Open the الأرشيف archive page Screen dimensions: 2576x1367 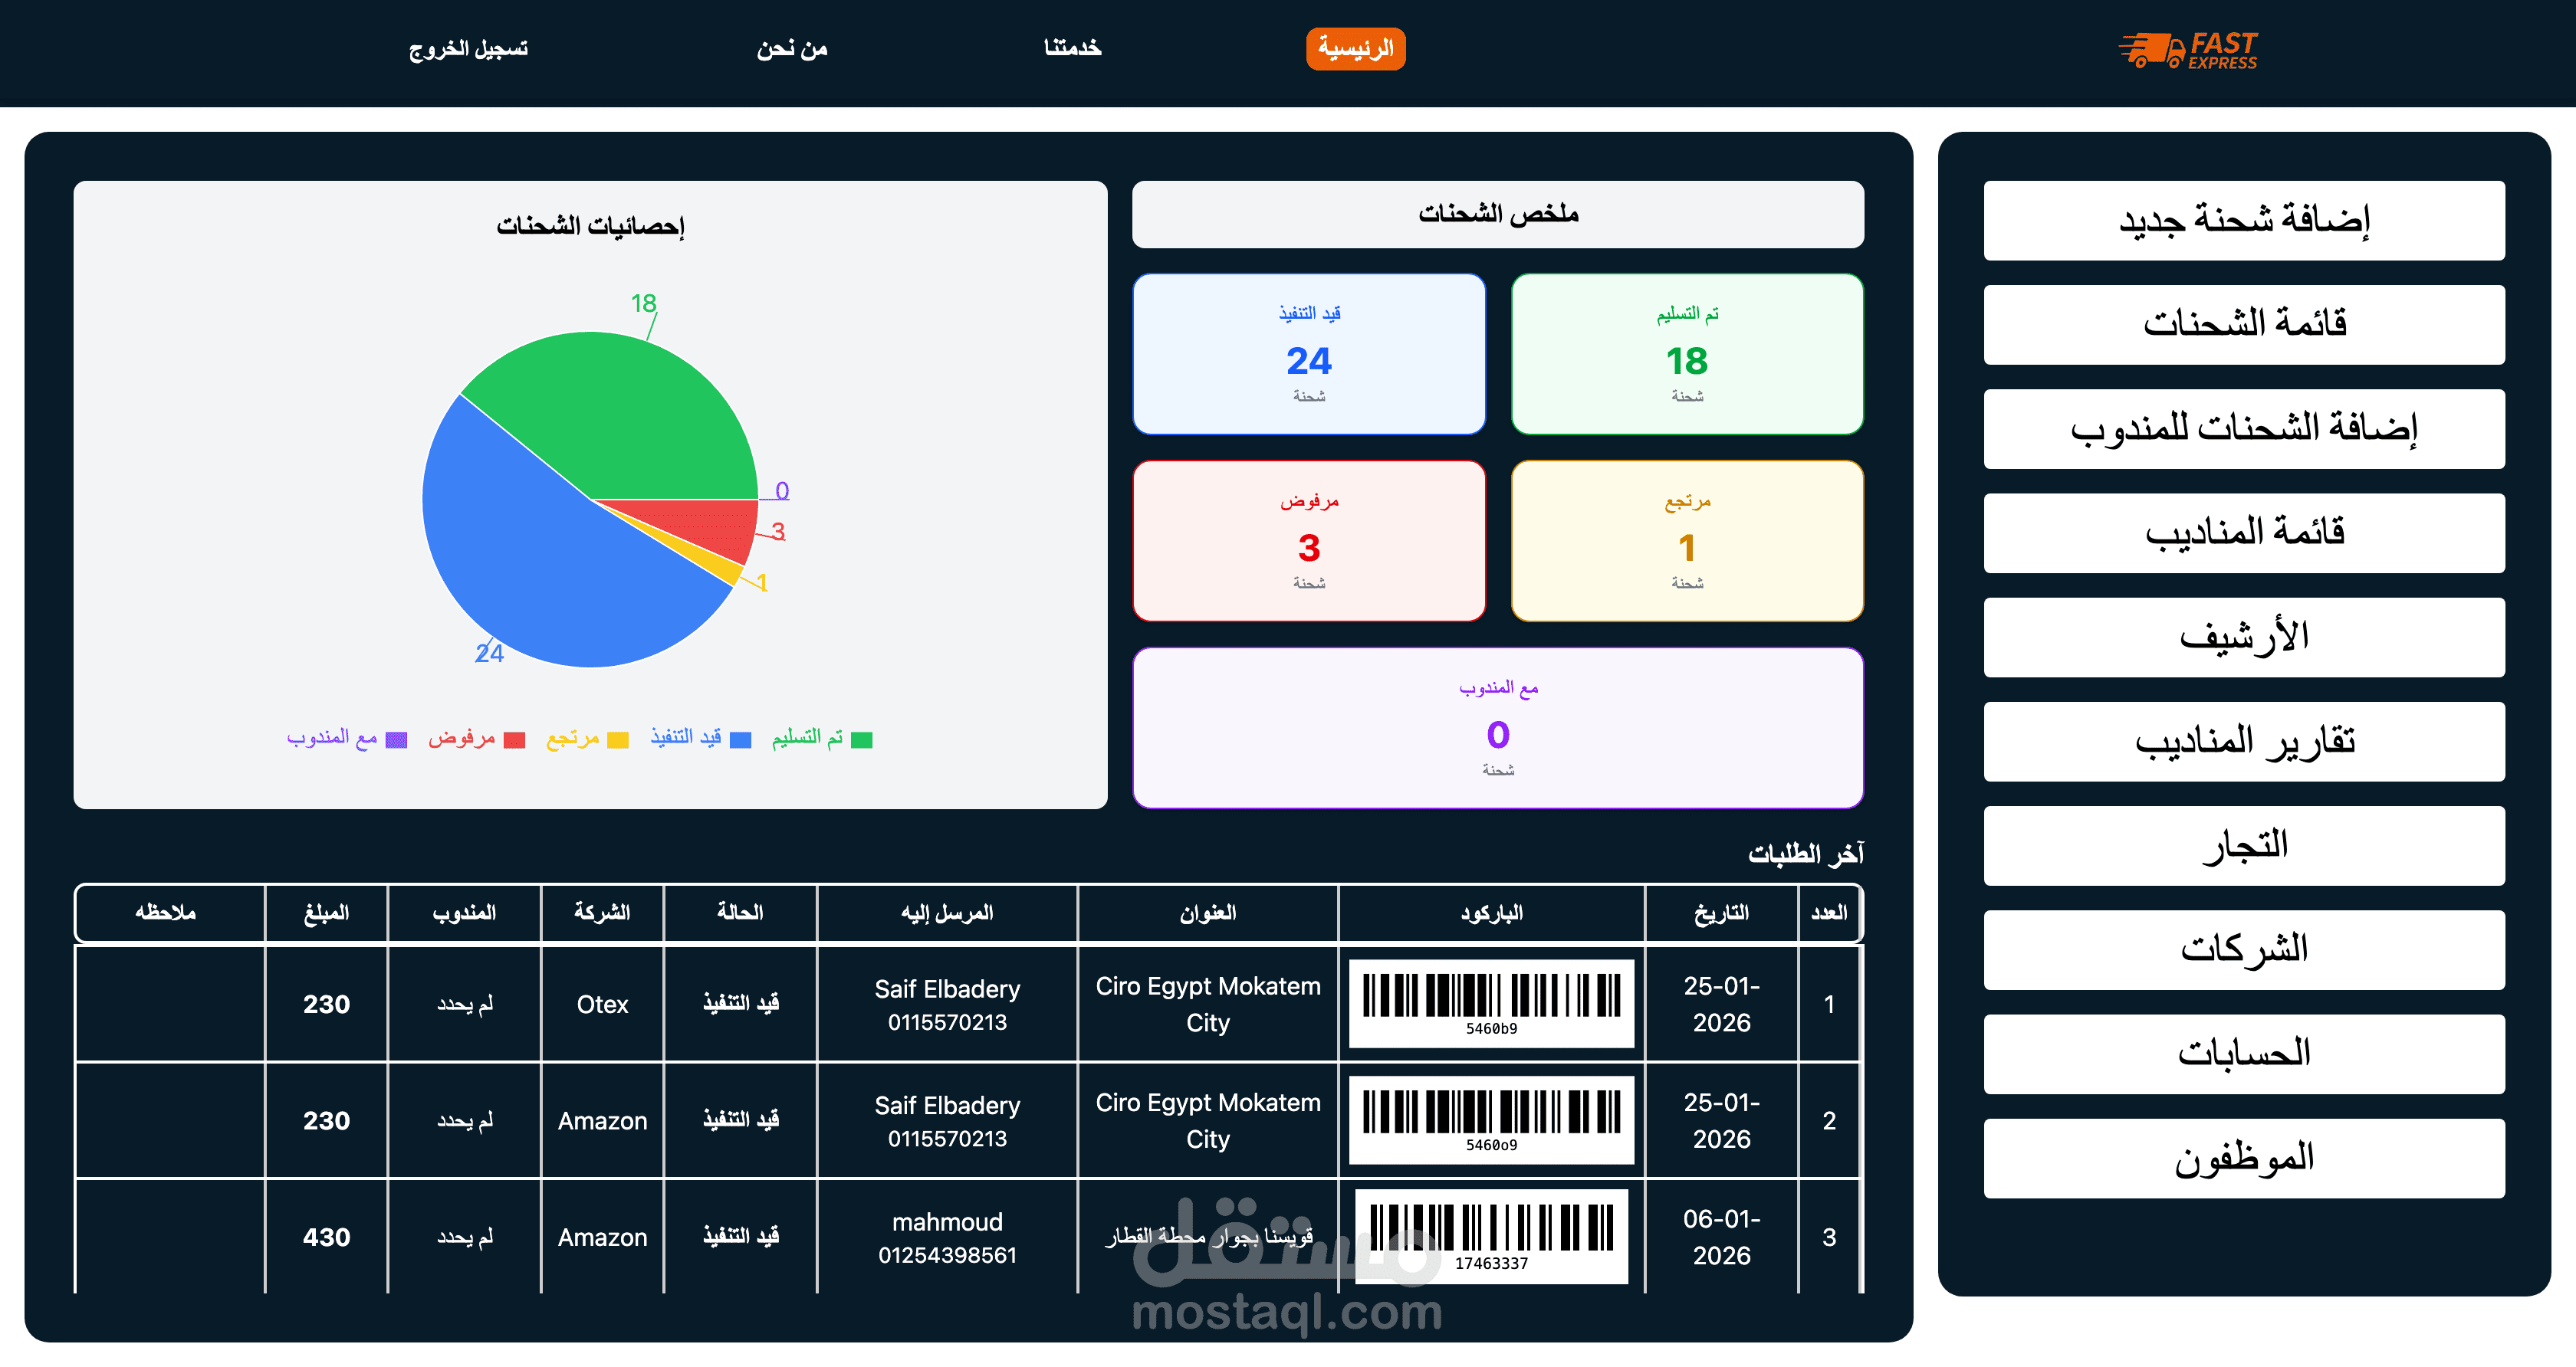[2244, 638]
